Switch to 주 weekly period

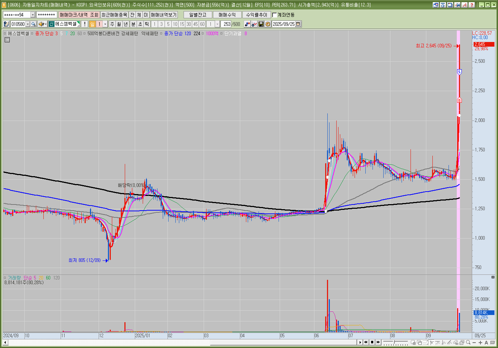pyautogui.click(x=112, y=24)
